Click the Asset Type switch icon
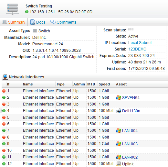168x167 pixels. pyautogui.click(x=35, y=31)
